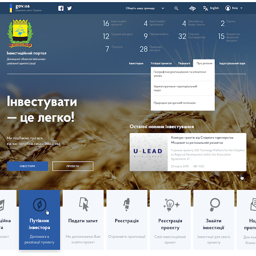Click the active news carousel dot
Viewport: 256px width, 256px height.
241,176
